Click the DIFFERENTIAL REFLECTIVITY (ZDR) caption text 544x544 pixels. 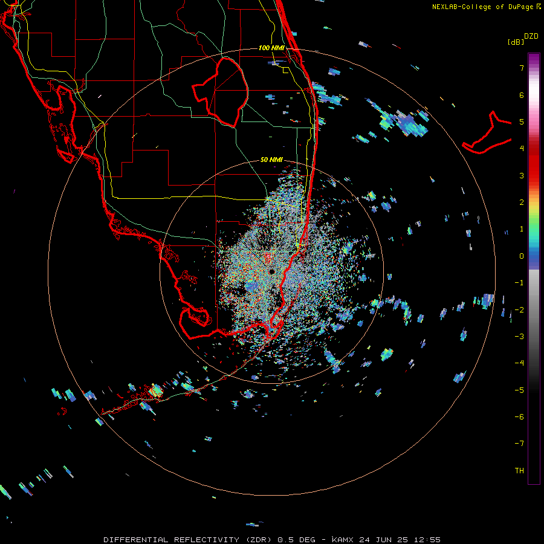click(x=188, y=540)
